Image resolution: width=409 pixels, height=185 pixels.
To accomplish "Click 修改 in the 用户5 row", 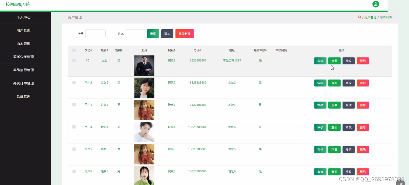I will [x=349, y=149].
